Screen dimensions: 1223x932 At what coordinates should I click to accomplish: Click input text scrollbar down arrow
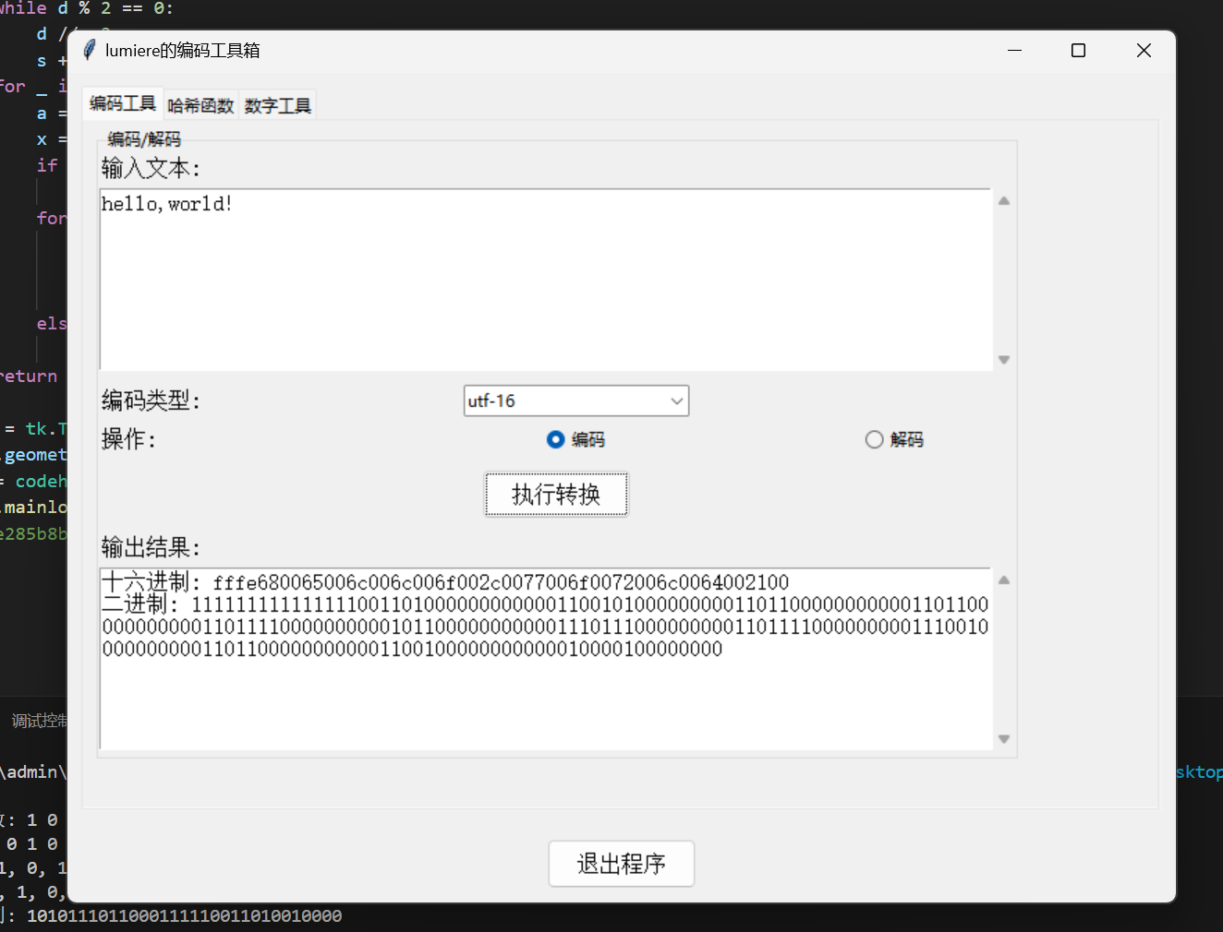tap(1004, 360)
